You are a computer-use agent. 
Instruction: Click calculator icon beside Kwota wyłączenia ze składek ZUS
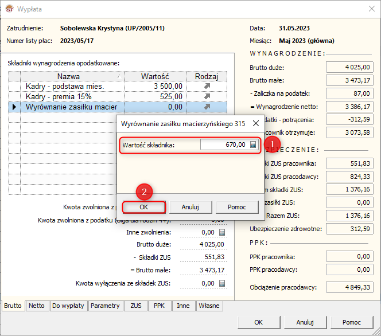click(x=222, y=283)
